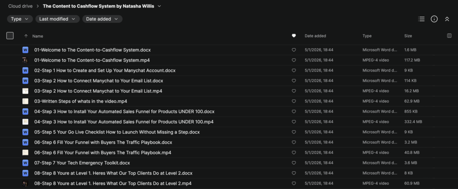This screenshot has width=458, height=189.
Task: Click heart icon for 08-Step 8 mp4
Action: [x=294, y=184]
